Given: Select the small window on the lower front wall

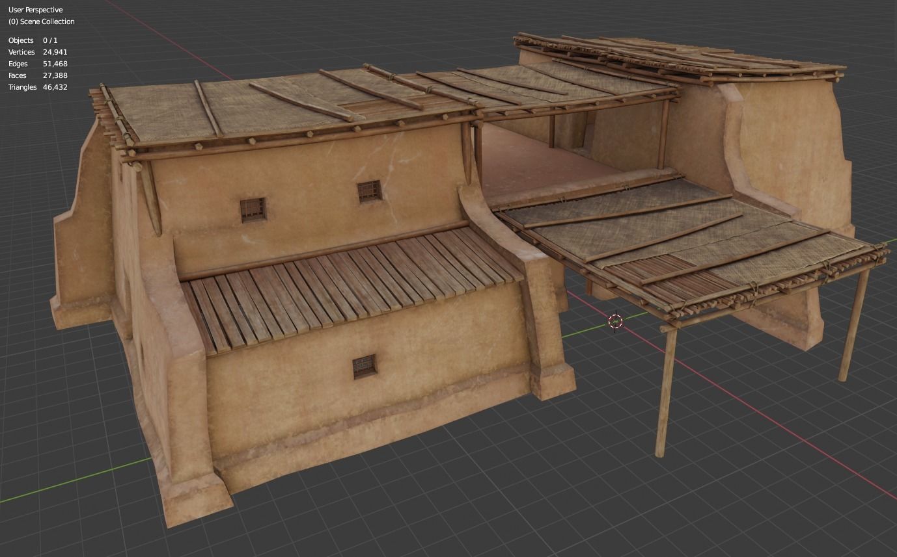Looking at the screenshot, I should pyautogui.click(x=365, y=367).
